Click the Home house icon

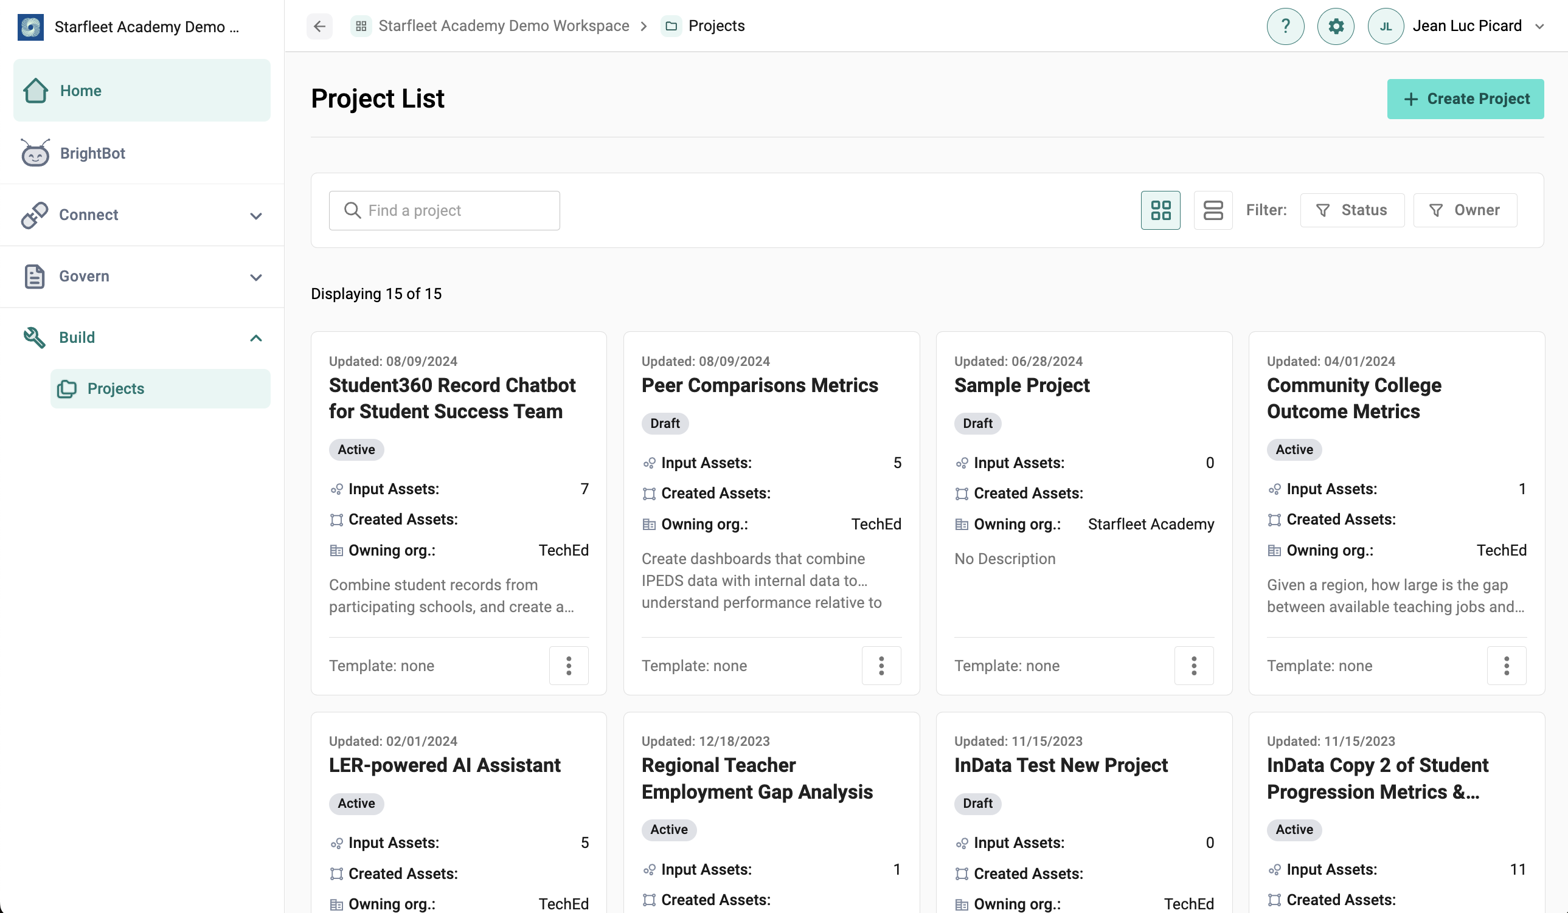tap(35, 90)
